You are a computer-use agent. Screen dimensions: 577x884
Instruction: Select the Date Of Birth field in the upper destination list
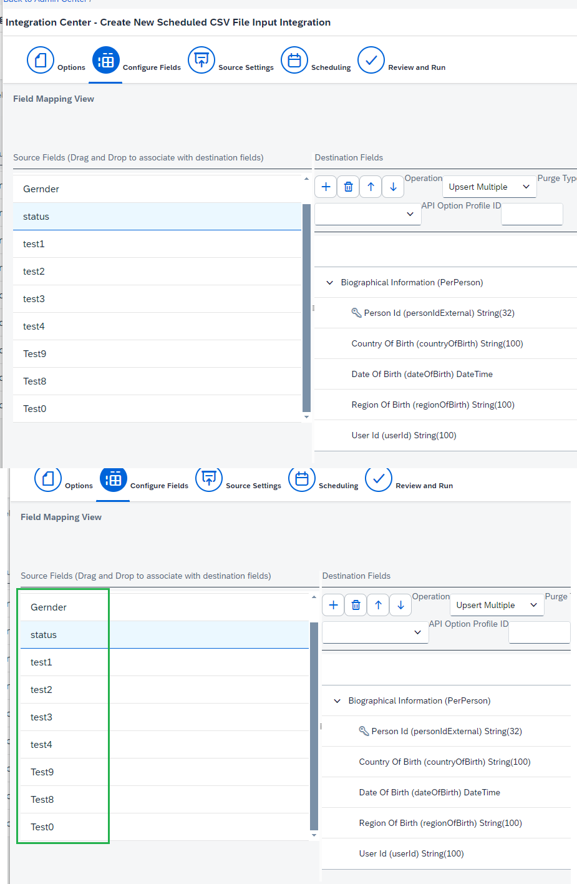(445, 374)
